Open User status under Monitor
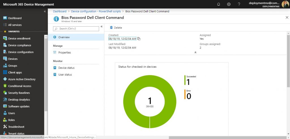Viewport: 290px width, 139px height. pos(65,75)
